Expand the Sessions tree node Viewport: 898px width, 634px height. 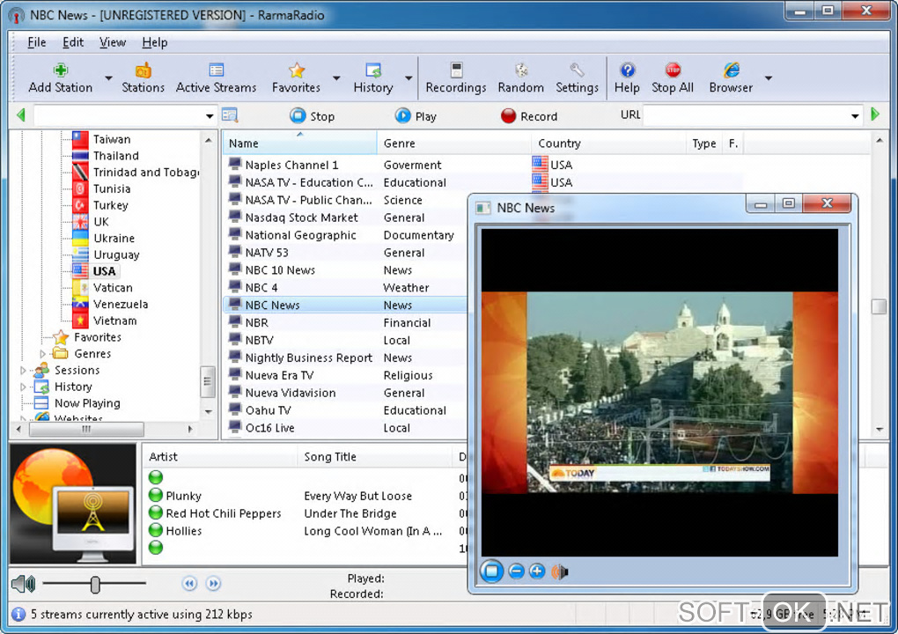24,371
